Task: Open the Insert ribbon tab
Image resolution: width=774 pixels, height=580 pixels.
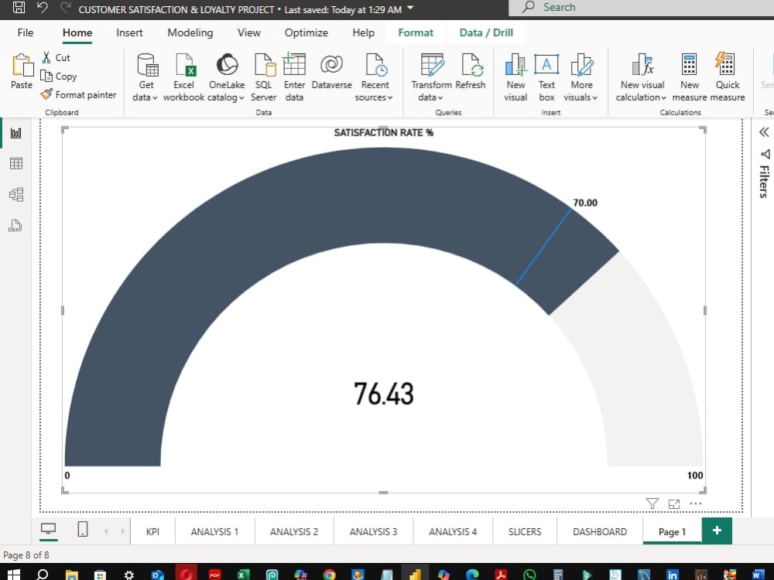Action: tap(129, 32)
